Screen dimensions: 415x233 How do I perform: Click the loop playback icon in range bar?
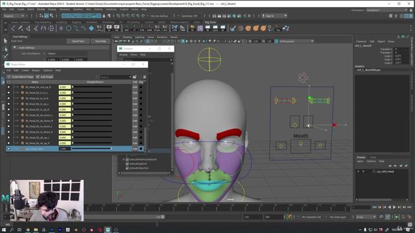point(381,217)
